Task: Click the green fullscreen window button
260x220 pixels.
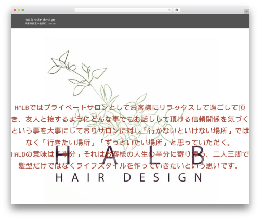Action: (x=23, y=10)
